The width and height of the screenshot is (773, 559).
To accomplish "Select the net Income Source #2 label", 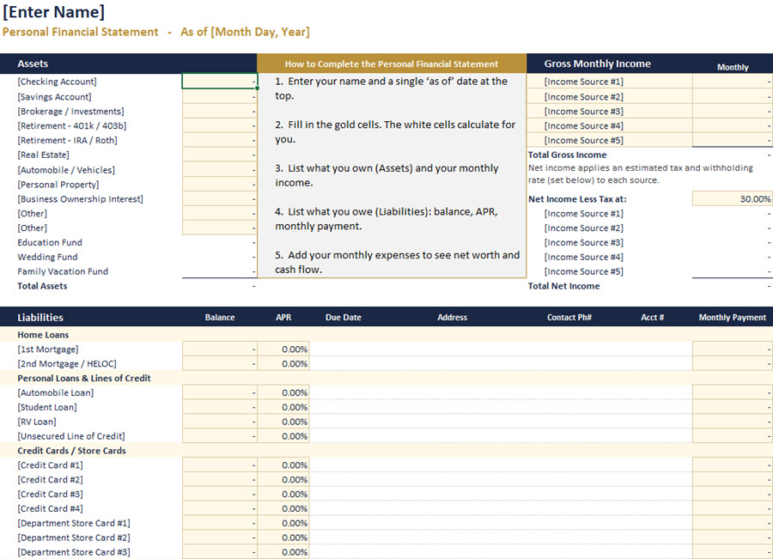I will coord(584,228).
